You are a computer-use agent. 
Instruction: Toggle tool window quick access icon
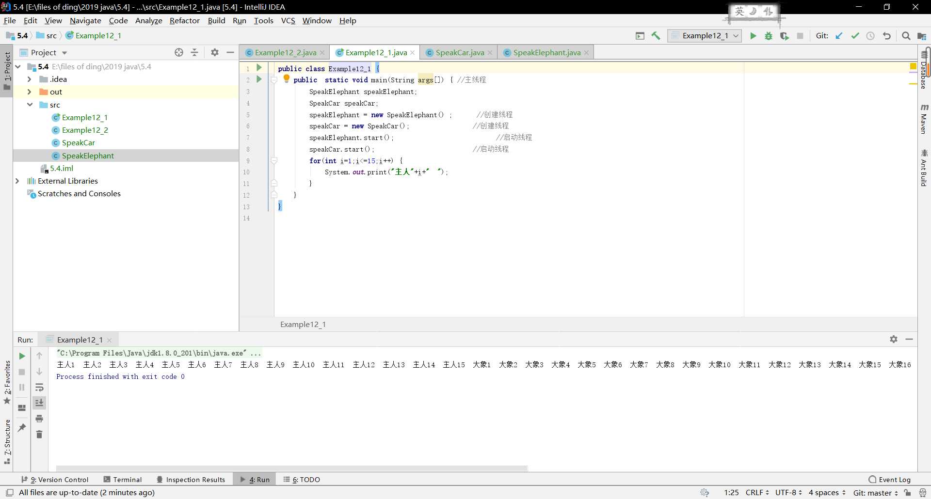9,492
